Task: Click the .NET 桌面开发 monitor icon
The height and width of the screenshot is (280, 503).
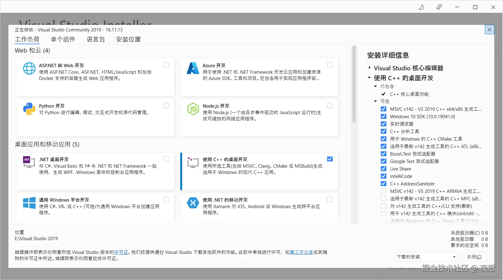Action: pyautogui.click(x=29, y=162)
